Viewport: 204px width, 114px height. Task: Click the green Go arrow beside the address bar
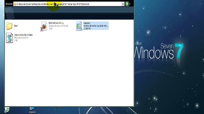(127, 4)
